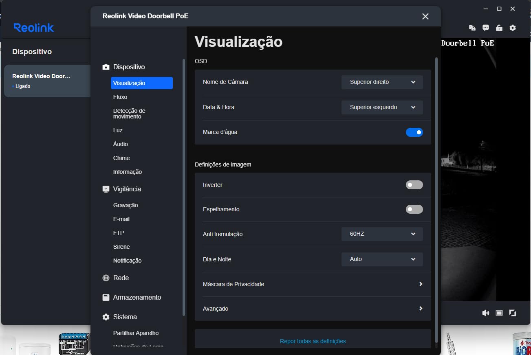Expand the Avançado settings arrow
Screen dimensions: 531x355
click(421, 309)
